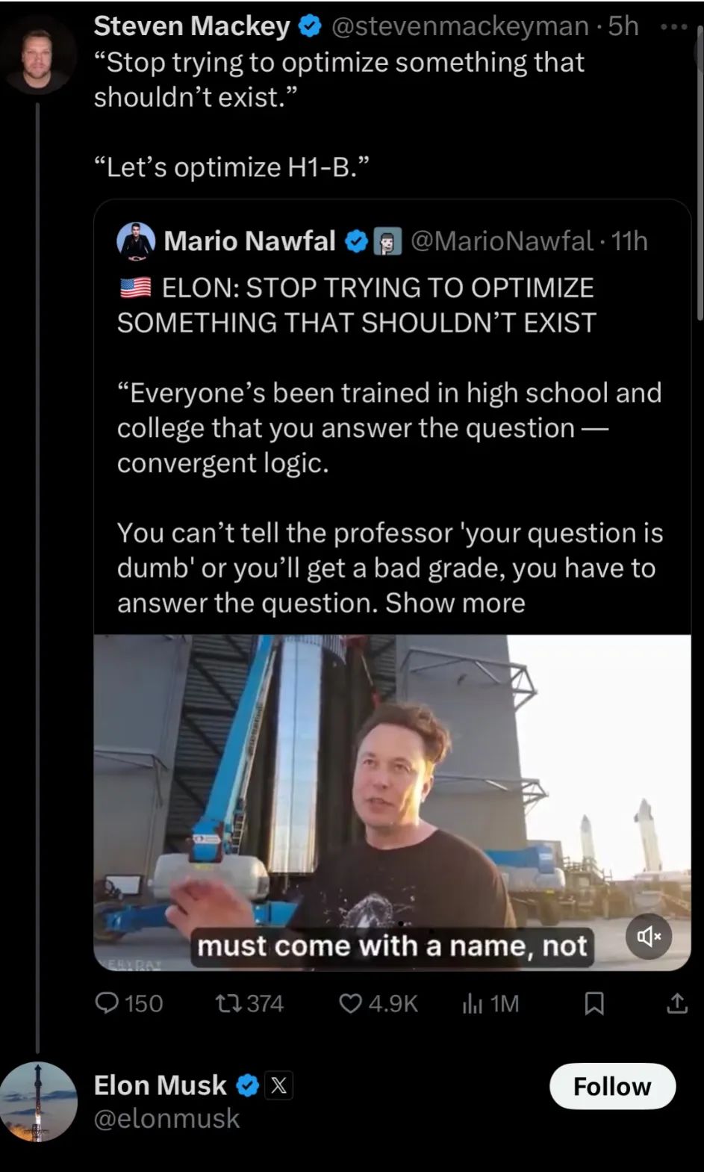The height and width of the screenshot is (1172, 704).
Task: Open the share upload icon
Action: [x=676, y=1002]
